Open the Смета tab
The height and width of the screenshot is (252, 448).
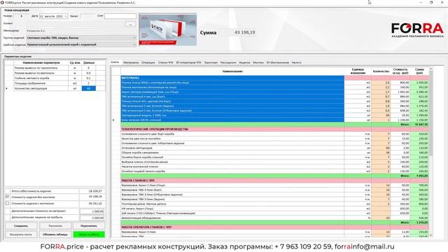(x=115, y=62)
